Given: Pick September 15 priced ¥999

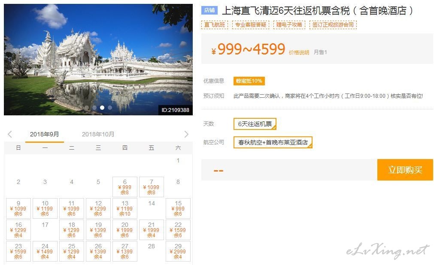Looking at the screenshot, I should tap(178, 208).
